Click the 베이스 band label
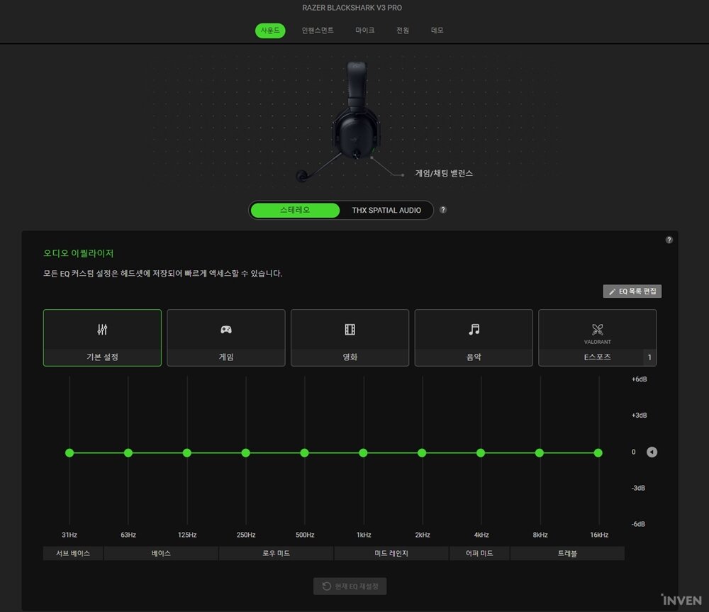This screenshot has height=612, width=709. (161, 553)
